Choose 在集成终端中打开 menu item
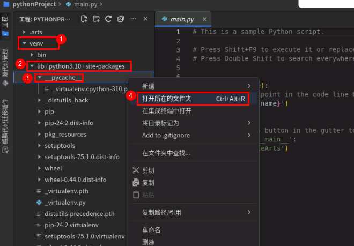 click(194, 110)
